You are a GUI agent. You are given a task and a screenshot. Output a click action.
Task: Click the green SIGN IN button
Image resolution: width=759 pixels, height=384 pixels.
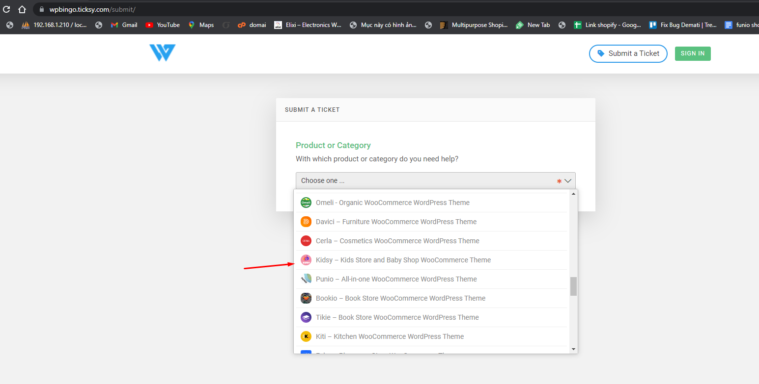click(693, 53)
